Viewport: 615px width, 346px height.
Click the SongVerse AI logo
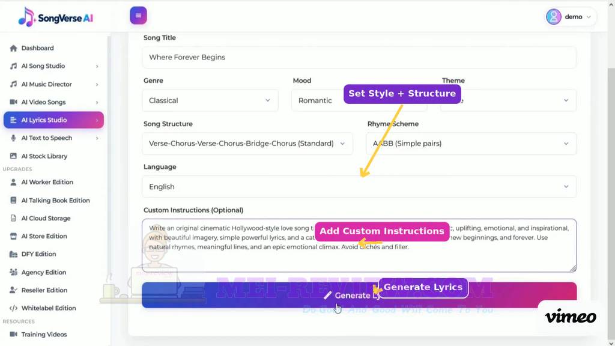coord(55,17)
